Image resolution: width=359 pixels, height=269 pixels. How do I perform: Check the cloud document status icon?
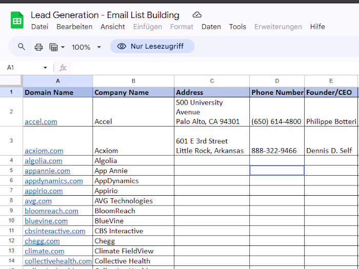[x=197, y=15]
